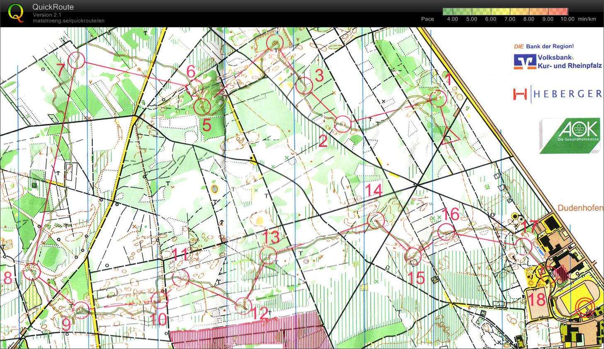This screenshot has height=349, width=604.
Task: Select the circle for control 14
Action: click(376, 220)
